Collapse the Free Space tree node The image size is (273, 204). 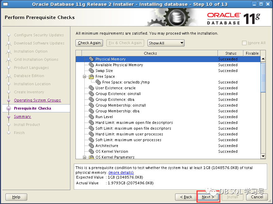pos(84,76)
